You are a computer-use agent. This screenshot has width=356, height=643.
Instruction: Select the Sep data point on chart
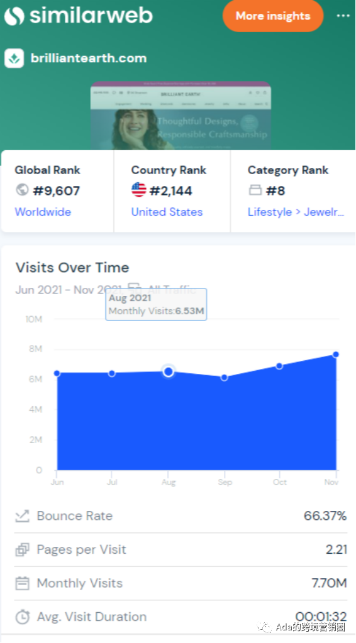coord(225,377)
